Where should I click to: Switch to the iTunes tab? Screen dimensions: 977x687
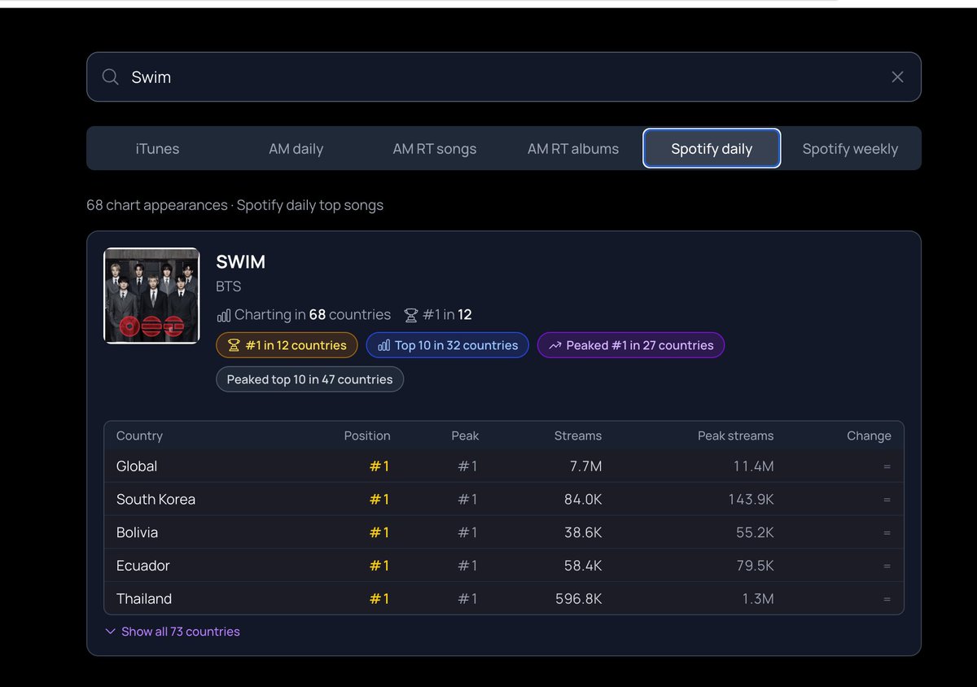coord(158,149)
